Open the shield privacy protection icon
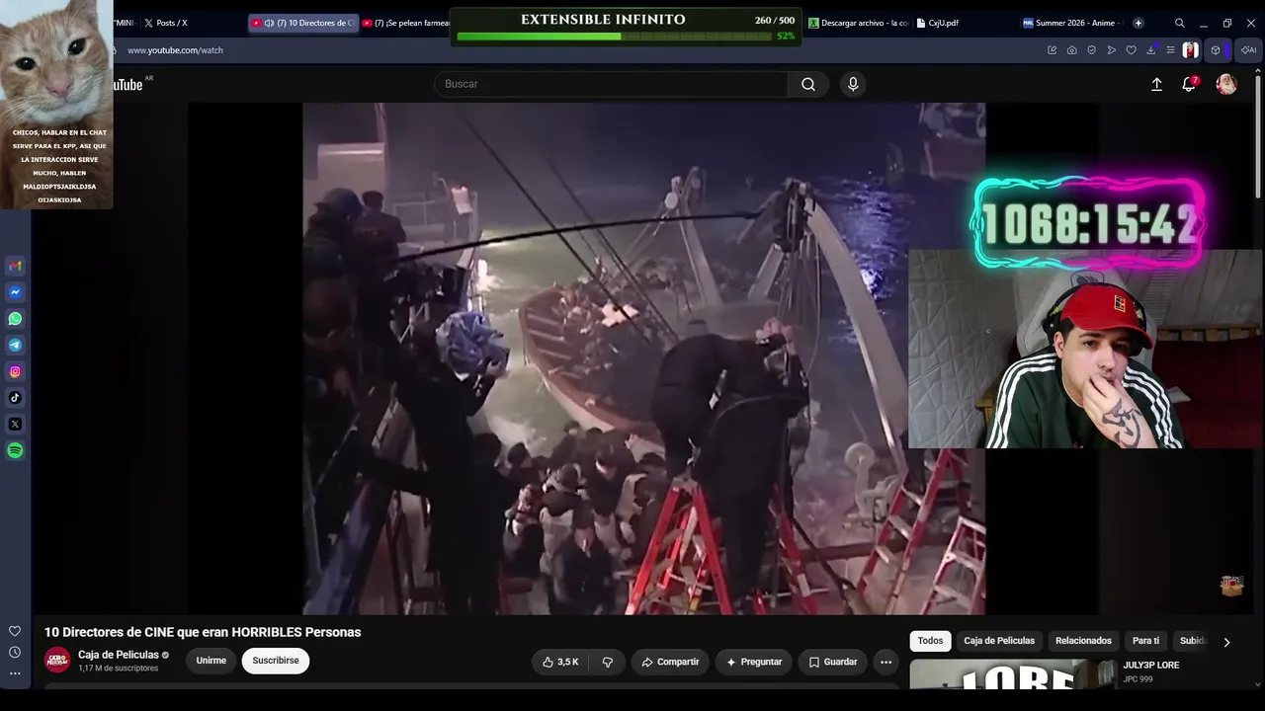Screen dimensions: 1265x711 (1091, 50)
